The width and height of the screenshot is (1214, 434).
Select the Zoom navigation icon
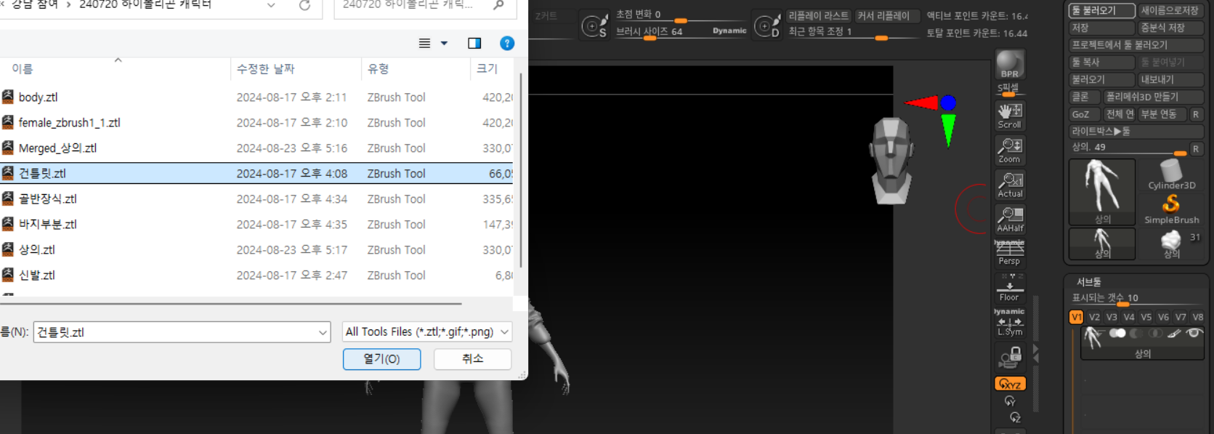pos(1010,150)
